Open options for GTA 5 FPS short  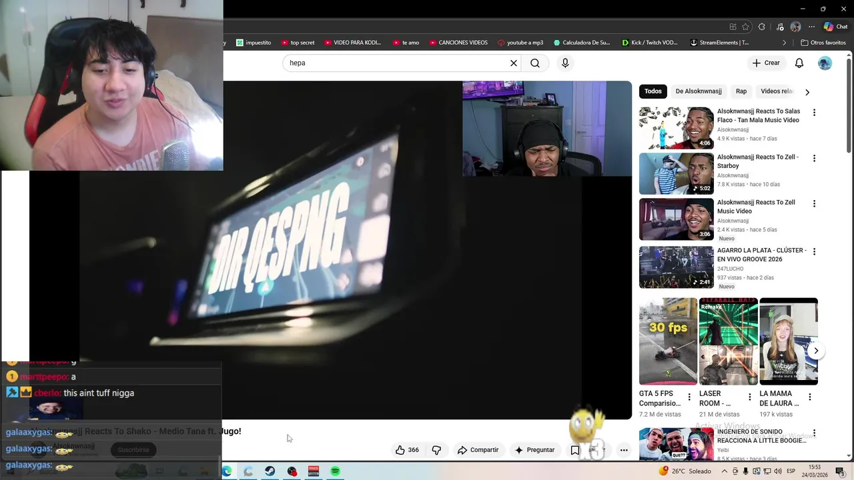(689, 397)
